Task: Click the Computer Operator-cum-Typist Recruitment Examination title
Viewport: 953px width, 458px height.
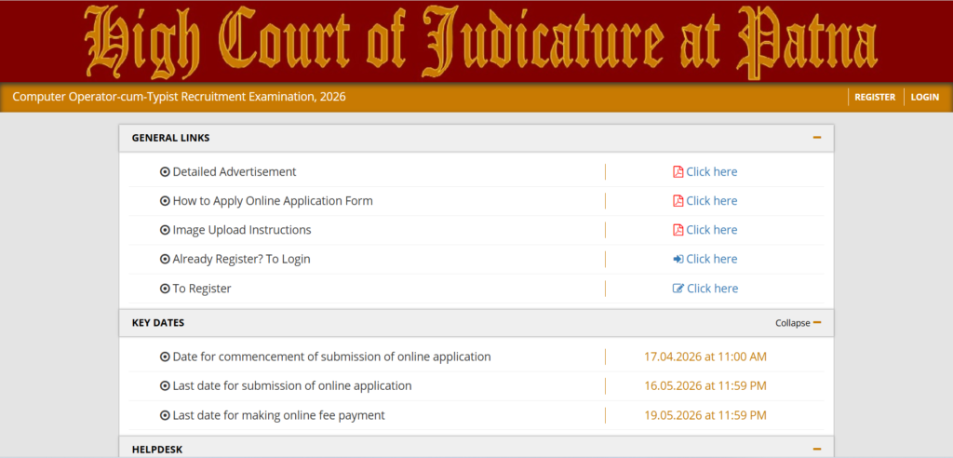Action: [180, 97]
